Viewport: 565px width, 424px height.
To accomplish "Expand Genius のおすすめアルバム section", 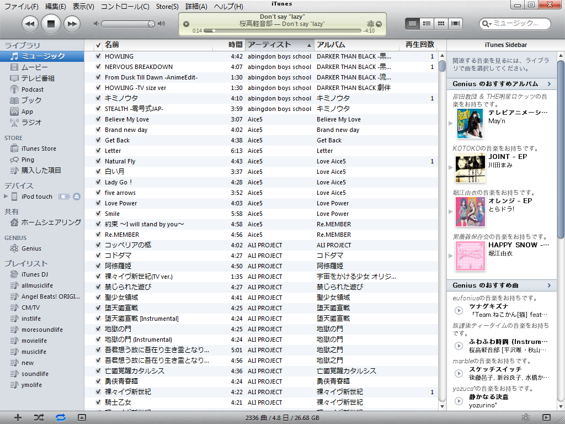I will 549,84.
